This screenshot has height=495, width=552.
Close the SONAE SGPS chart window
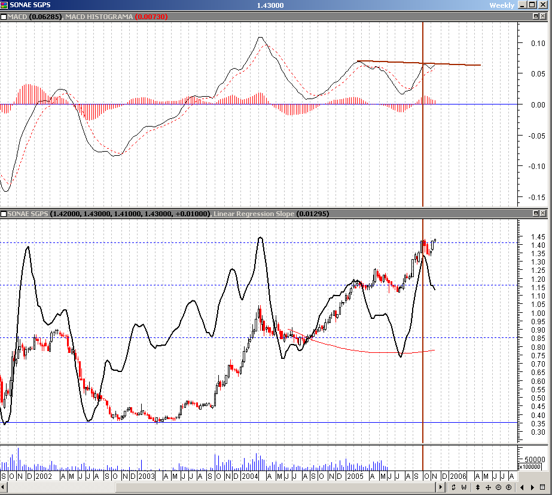(543, 5)
